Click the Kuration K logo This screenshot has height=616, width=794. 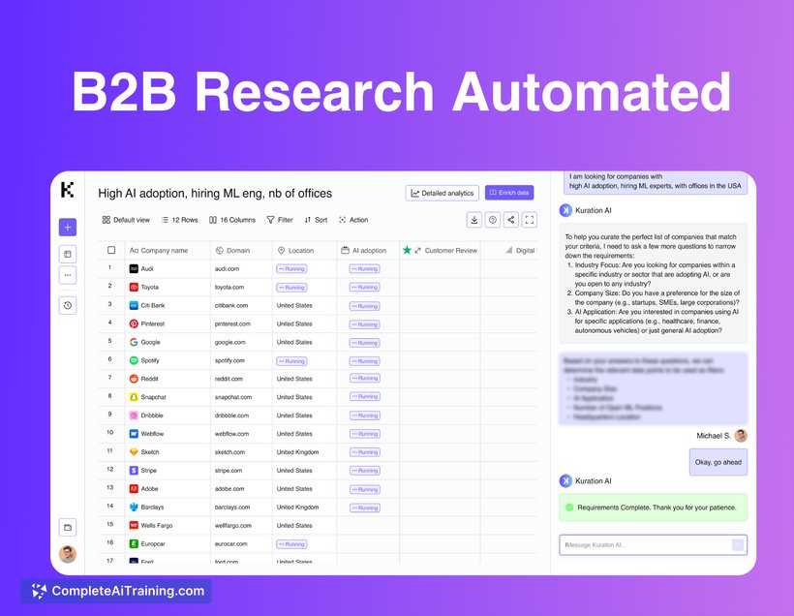coord(68,190)
